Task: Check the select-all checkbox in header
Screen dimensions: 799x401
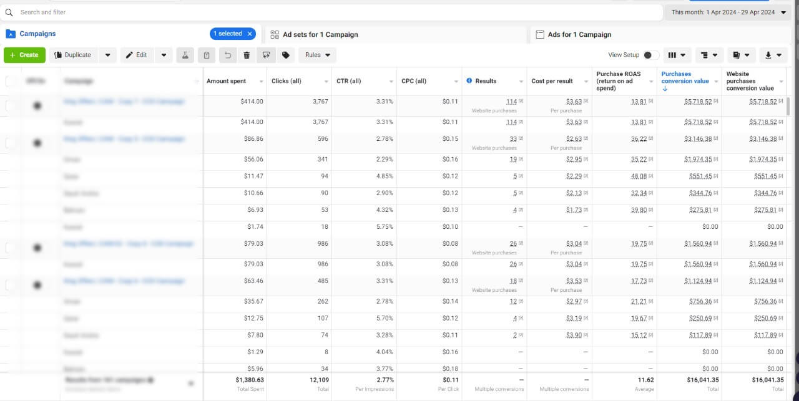Action: tap(11, 81)
